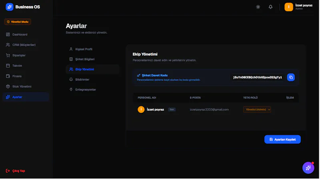Image resolution: width=320 pixels, height=180 pixels.
Task: Click the Şirket Davet Kodu label
Action: (x=155, y=76)
